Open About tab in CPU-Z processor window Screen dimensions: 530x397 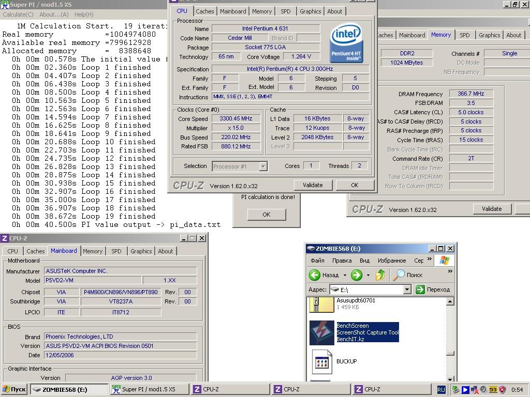pyautogui.click(x=335, y=11)
